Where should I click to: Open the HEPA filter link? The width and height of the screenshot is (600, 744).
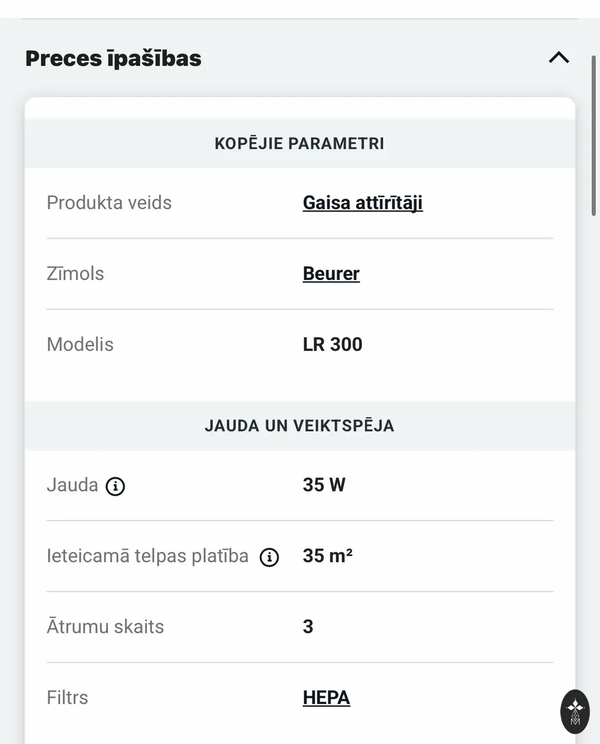click(326, 697)
